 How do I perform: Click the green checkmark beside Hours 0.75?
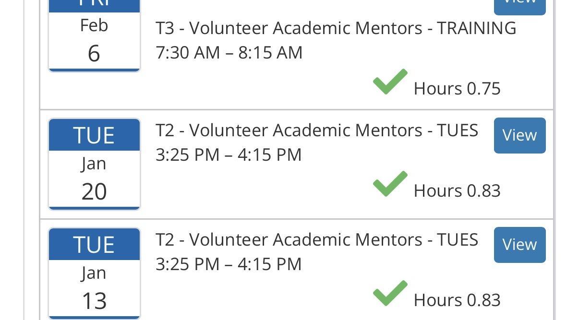(x=390, y=82)
